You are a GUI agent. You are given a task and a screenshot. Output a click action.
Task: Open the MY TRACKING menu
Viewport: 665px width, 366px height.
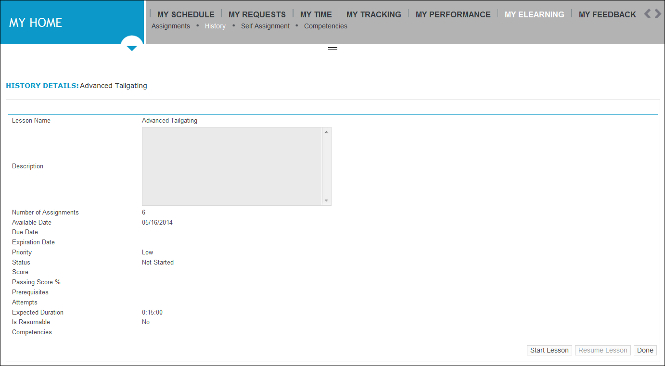pyautogui.click(x=374, y=14)
